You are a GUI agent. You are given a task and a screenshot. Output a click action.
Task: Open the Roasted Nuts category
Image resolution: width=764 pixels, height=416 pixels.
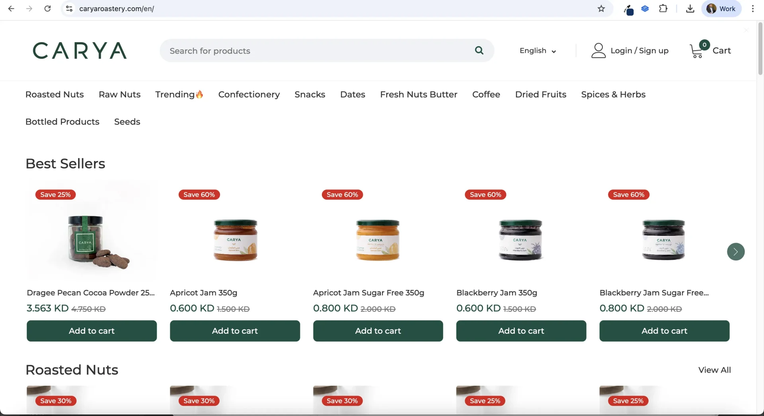(x=55, y=95)
